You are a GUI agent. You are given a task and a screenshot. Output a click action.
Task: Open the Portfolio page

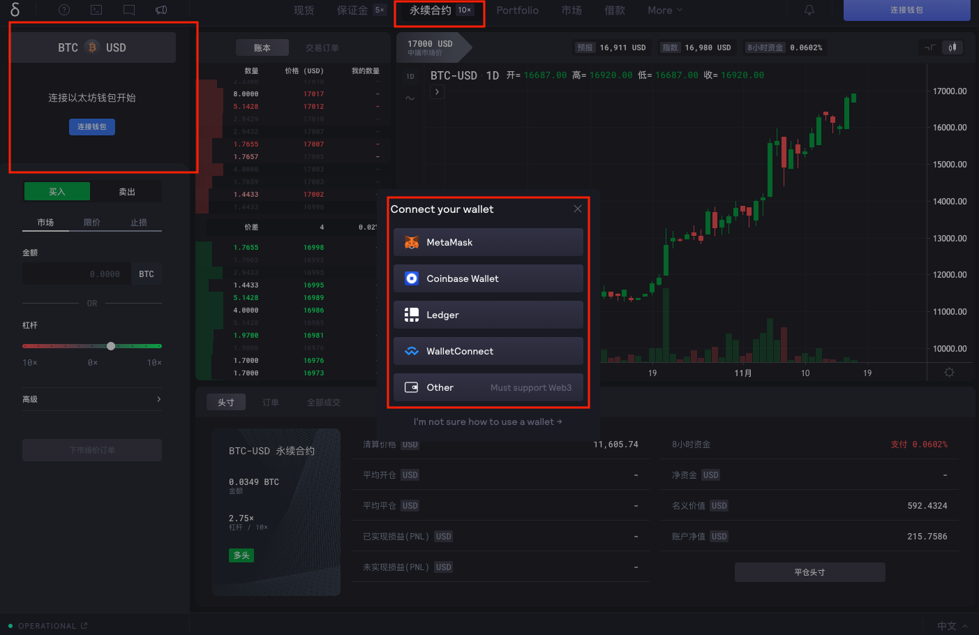(518, 10)
